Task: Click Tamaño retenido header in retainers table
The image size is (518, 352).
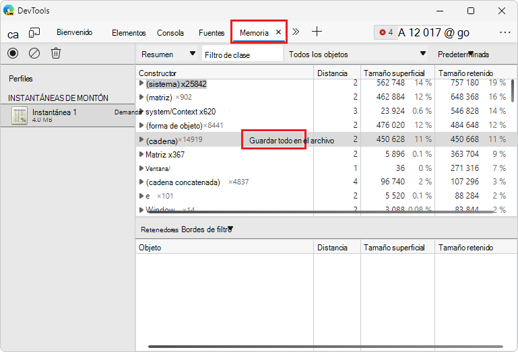Action: pyautogui.click(x=476, y=247)
